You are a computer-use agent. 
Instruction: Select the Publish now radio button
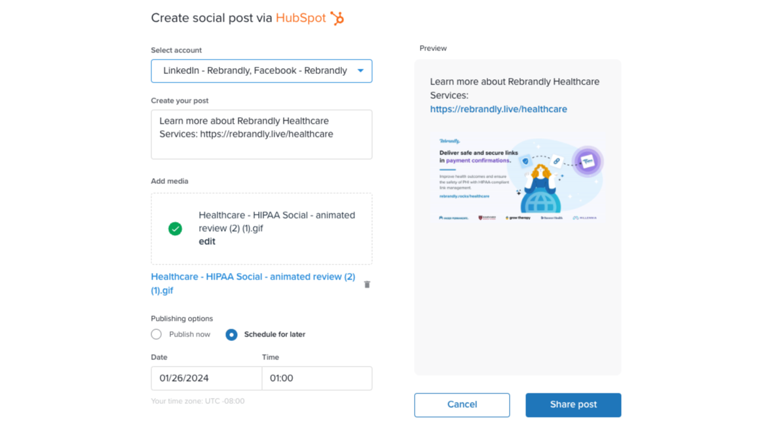click(156, 335)
